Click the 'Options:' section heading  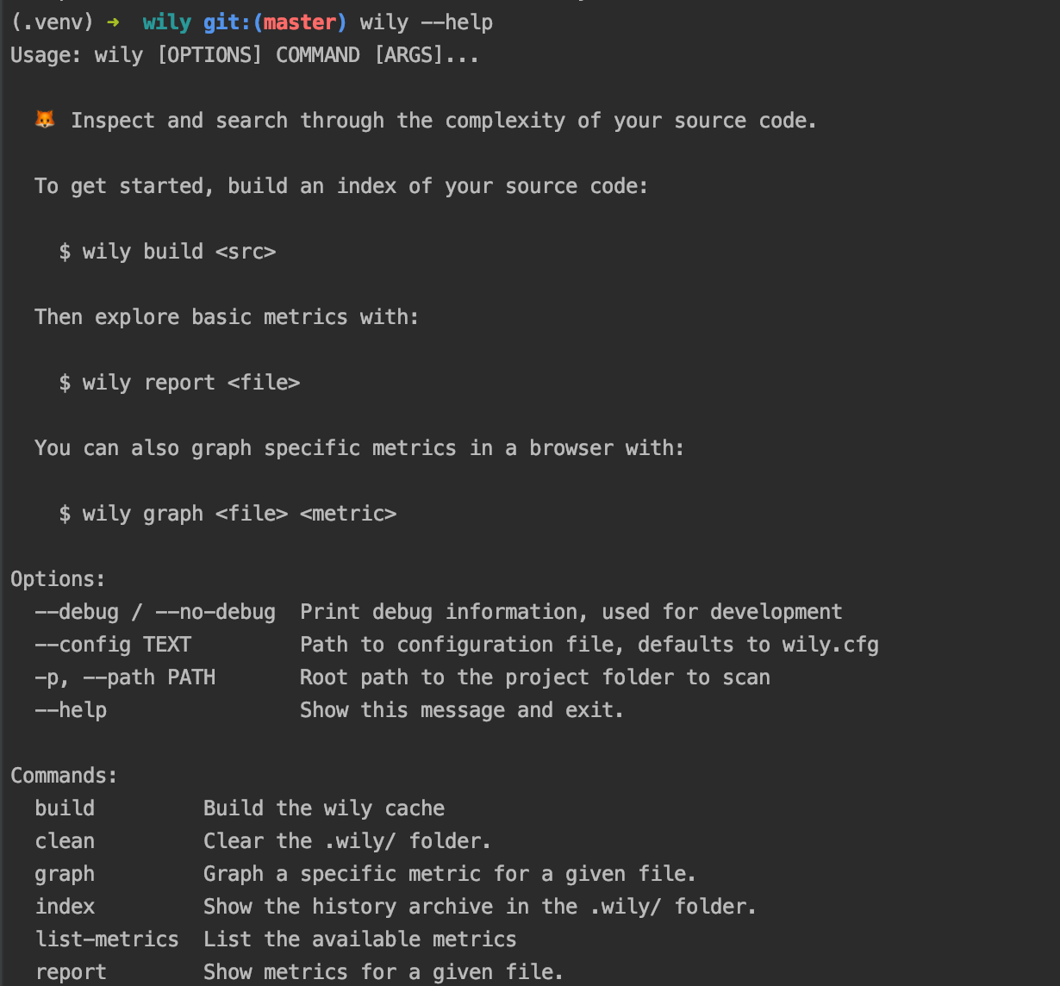click(58, 579)
